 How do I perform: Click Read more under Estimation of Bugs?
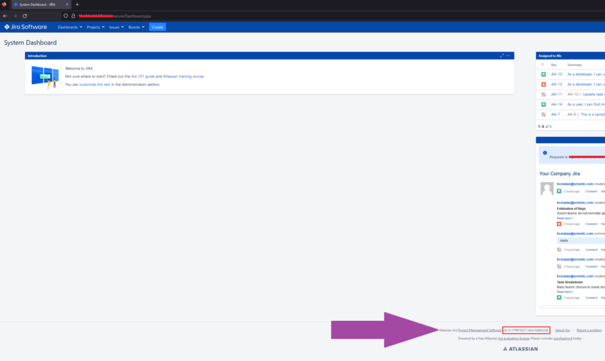[x=565, y=218]
